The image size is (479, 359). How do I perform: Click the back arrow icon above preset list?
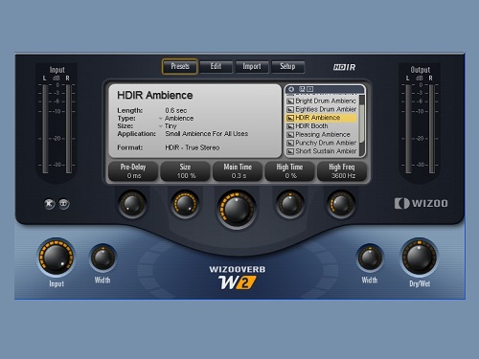coord(291,89)
